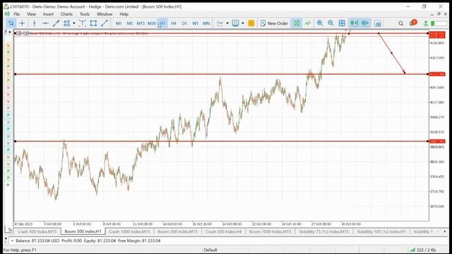Switch chart to M15 timeframe
The width and height of the screenshot is (452, 254).
[141, 23]
